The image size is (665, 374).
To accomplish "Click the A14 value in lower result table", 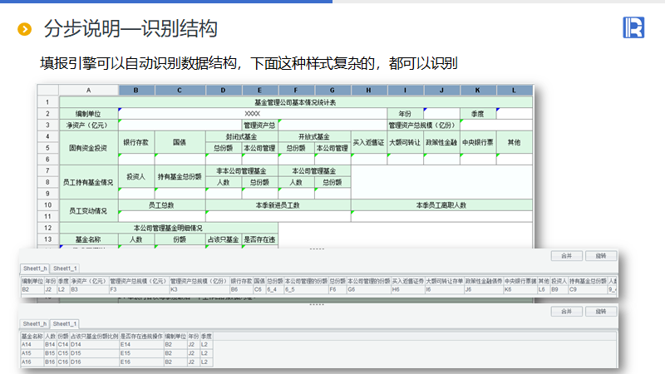I will point(27,343).
